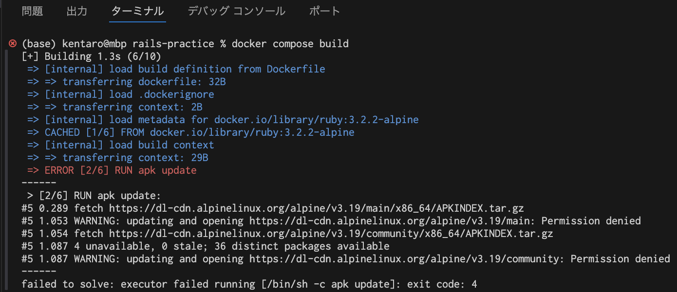Image resolution: width=677 pixels, height=292 pixels.
Task: Select the ターミナル tab
Action: 137,11
